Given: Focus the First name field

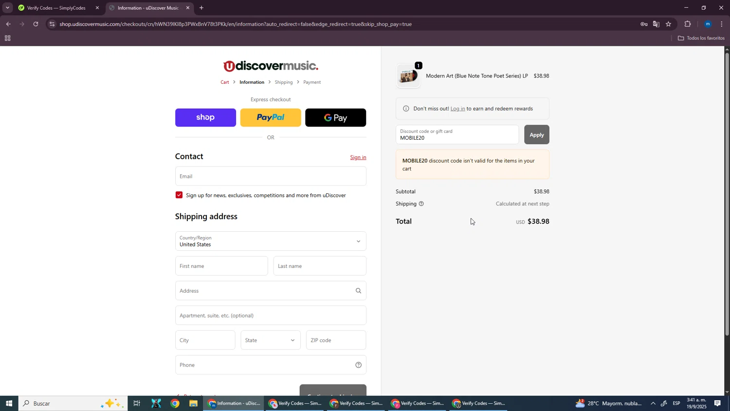Looking at the screenshot, I should pyautogui.click(x=221, y=266).
